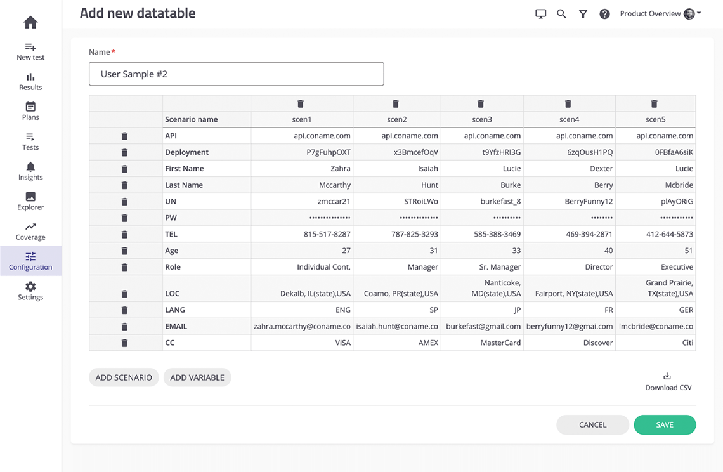Delete the API row using its trash icon
This screenshot has width=723, height=472.
click(x=124, y=135)
